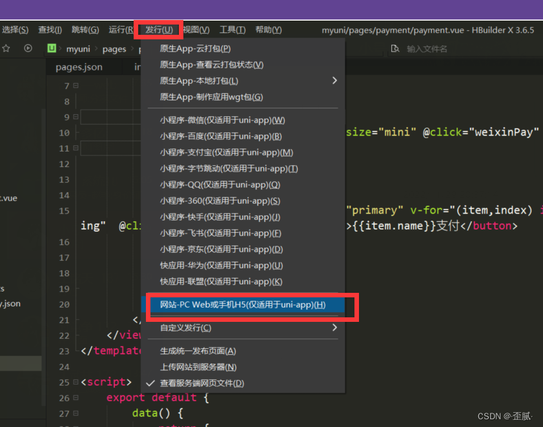Switch to the pages.json tab
Viewport: 543px width, 427px height.
tap(79, 67)
